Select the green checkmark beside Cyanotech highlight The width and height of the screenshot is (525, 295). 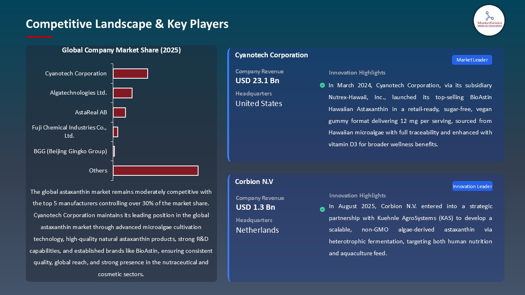322,86
